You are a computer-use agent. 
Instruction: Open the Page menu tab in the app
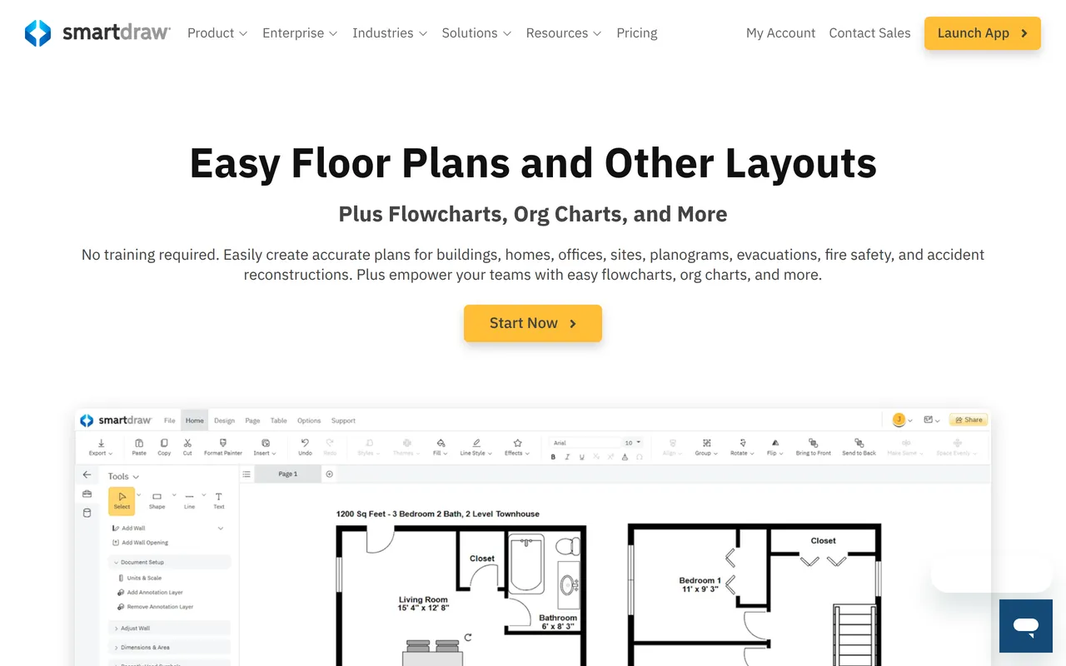coord(252,420)
